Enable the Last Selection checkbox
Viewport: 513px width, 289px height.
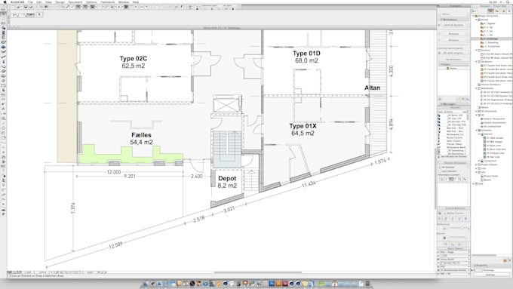[x=440, y=171]
